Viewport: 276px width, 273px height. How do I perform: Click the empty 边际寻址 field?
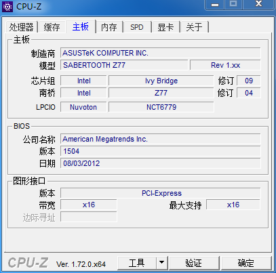pyautogui.click(x=89, y=217)
